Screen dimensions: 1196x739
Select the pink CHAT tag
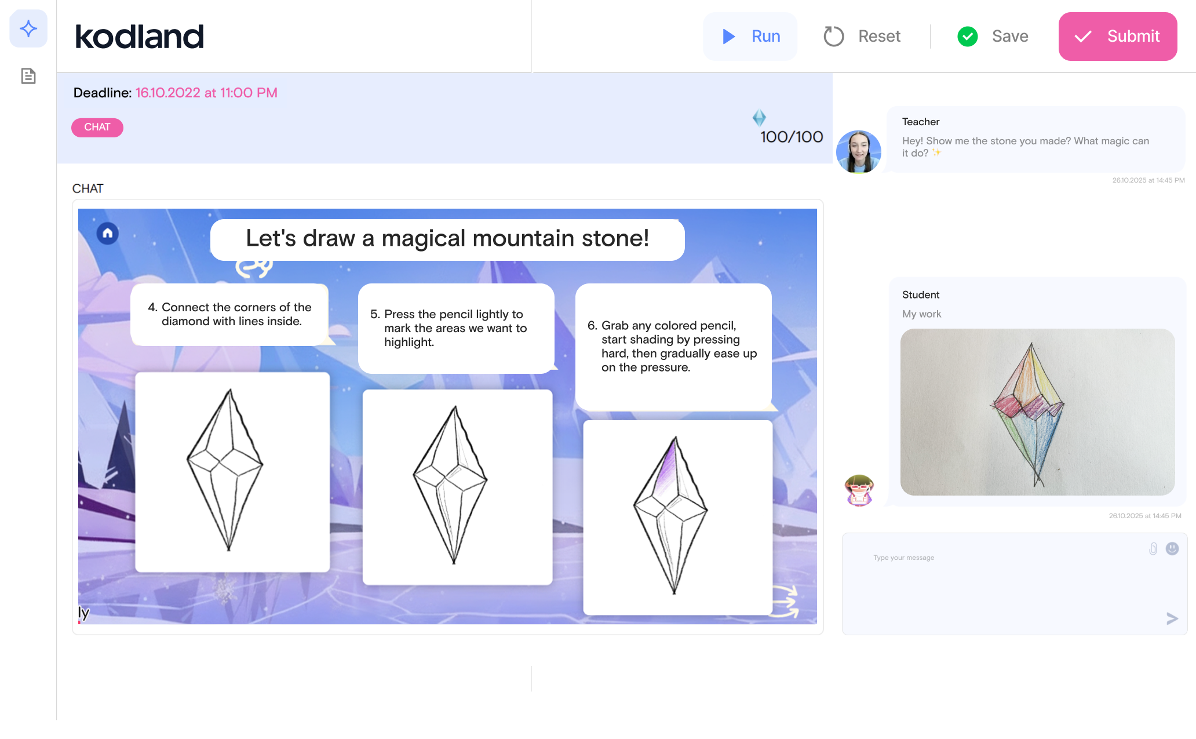(x=97, y=127)
